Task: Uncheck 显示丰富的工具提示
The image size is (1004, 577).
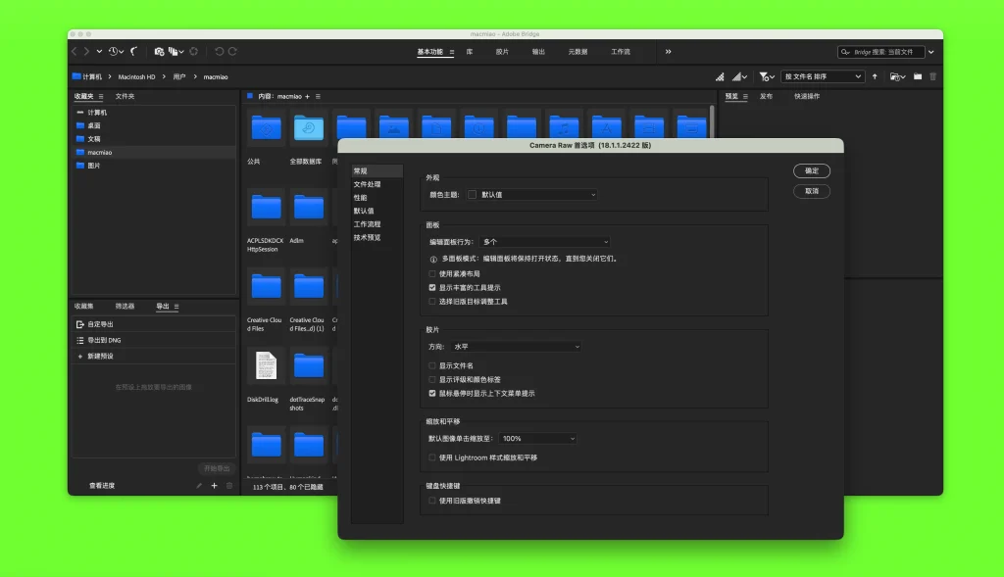Action: (x=432, y=288)
